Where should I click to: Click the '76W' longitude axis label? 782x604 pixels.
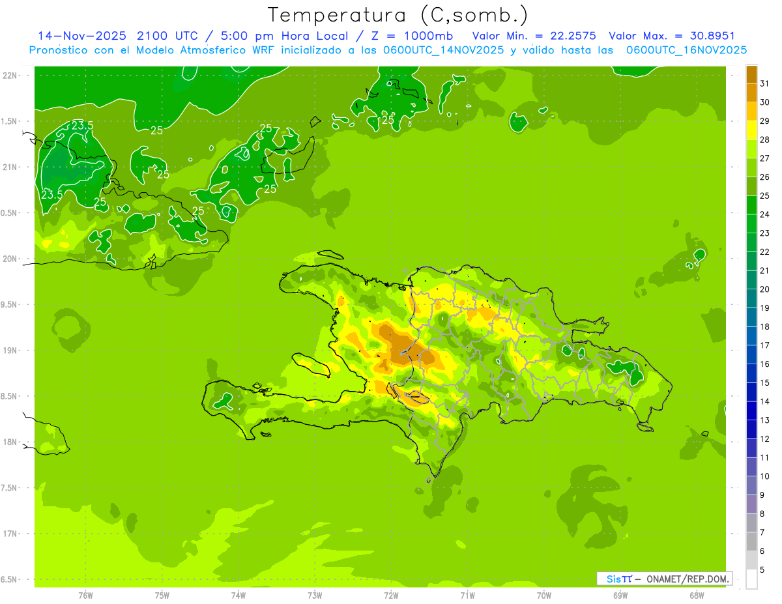tap(85, 595)
